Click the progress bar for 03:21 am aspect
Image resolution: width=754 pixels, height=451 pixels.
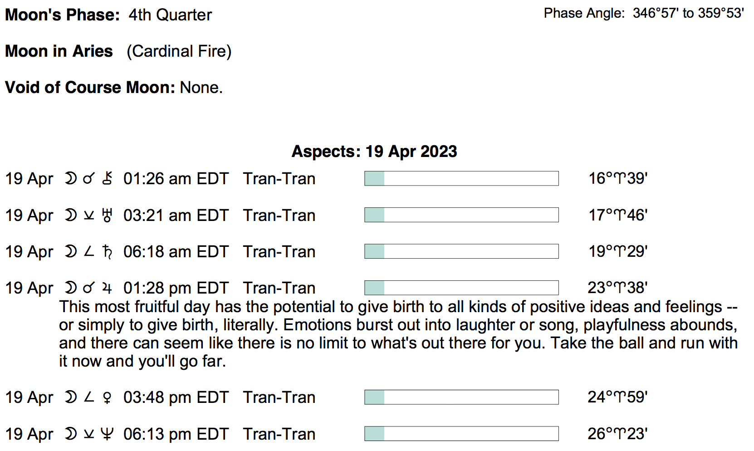click(461, 215)
